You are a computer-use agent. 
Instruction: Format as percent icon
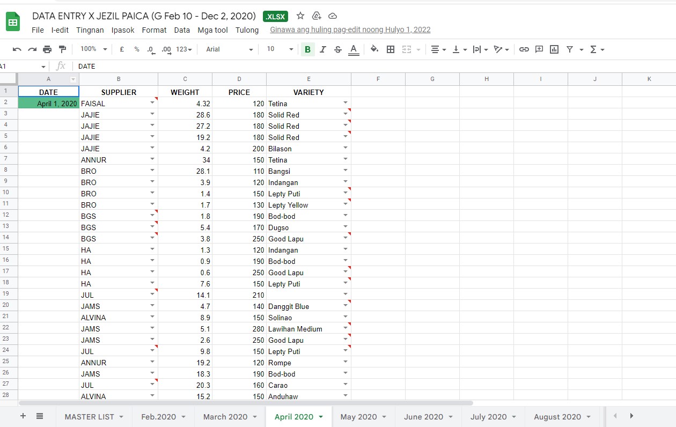[137, 49]
